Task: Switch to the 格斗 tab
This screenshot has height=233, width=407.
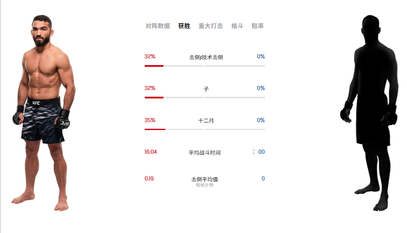Action: tap(237, 26)
